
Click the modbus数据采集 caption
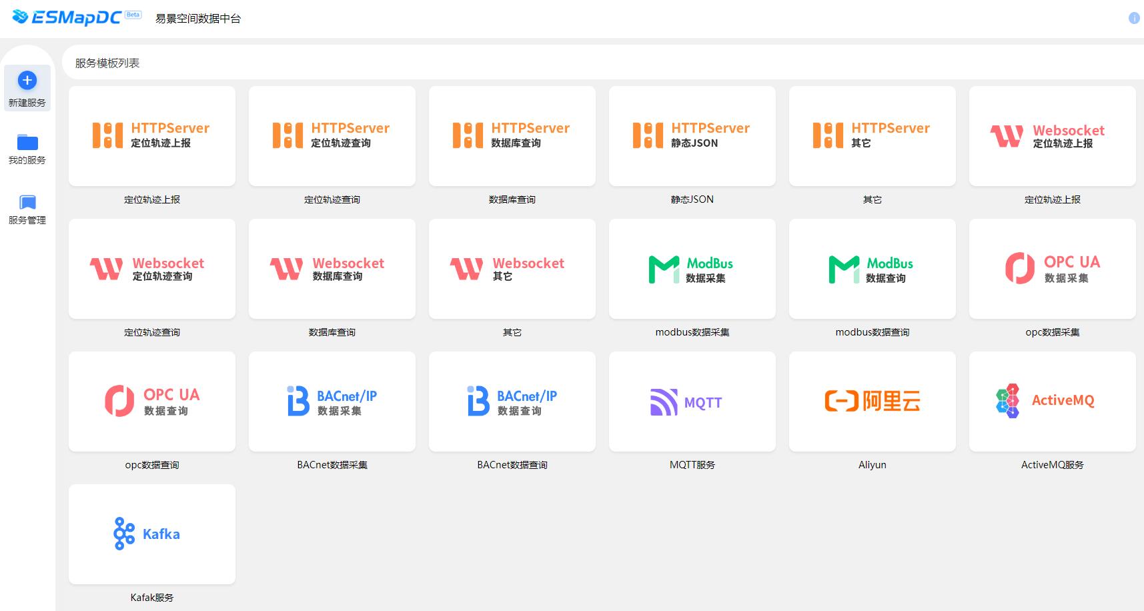pyautogui.click(x=692, y=332)
